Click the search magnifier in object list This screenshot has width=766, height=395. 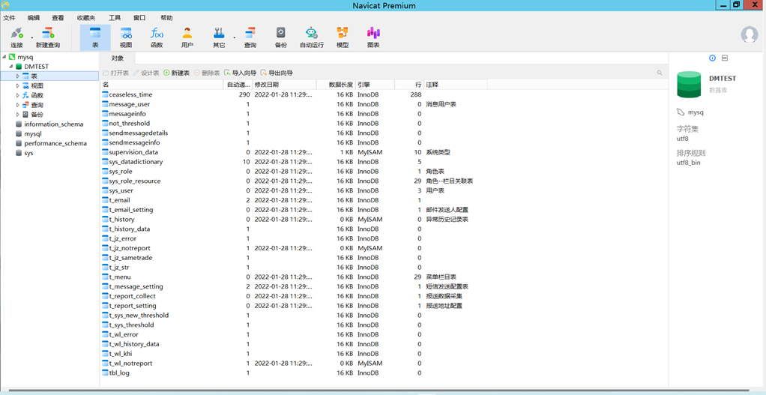point(660,73)
